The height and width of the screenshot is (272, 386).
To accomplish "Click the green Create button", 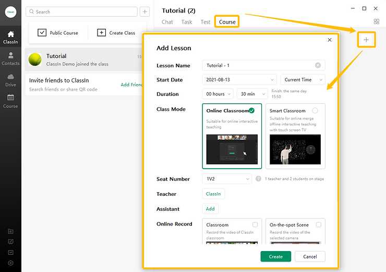I will [x=276, y=256].
